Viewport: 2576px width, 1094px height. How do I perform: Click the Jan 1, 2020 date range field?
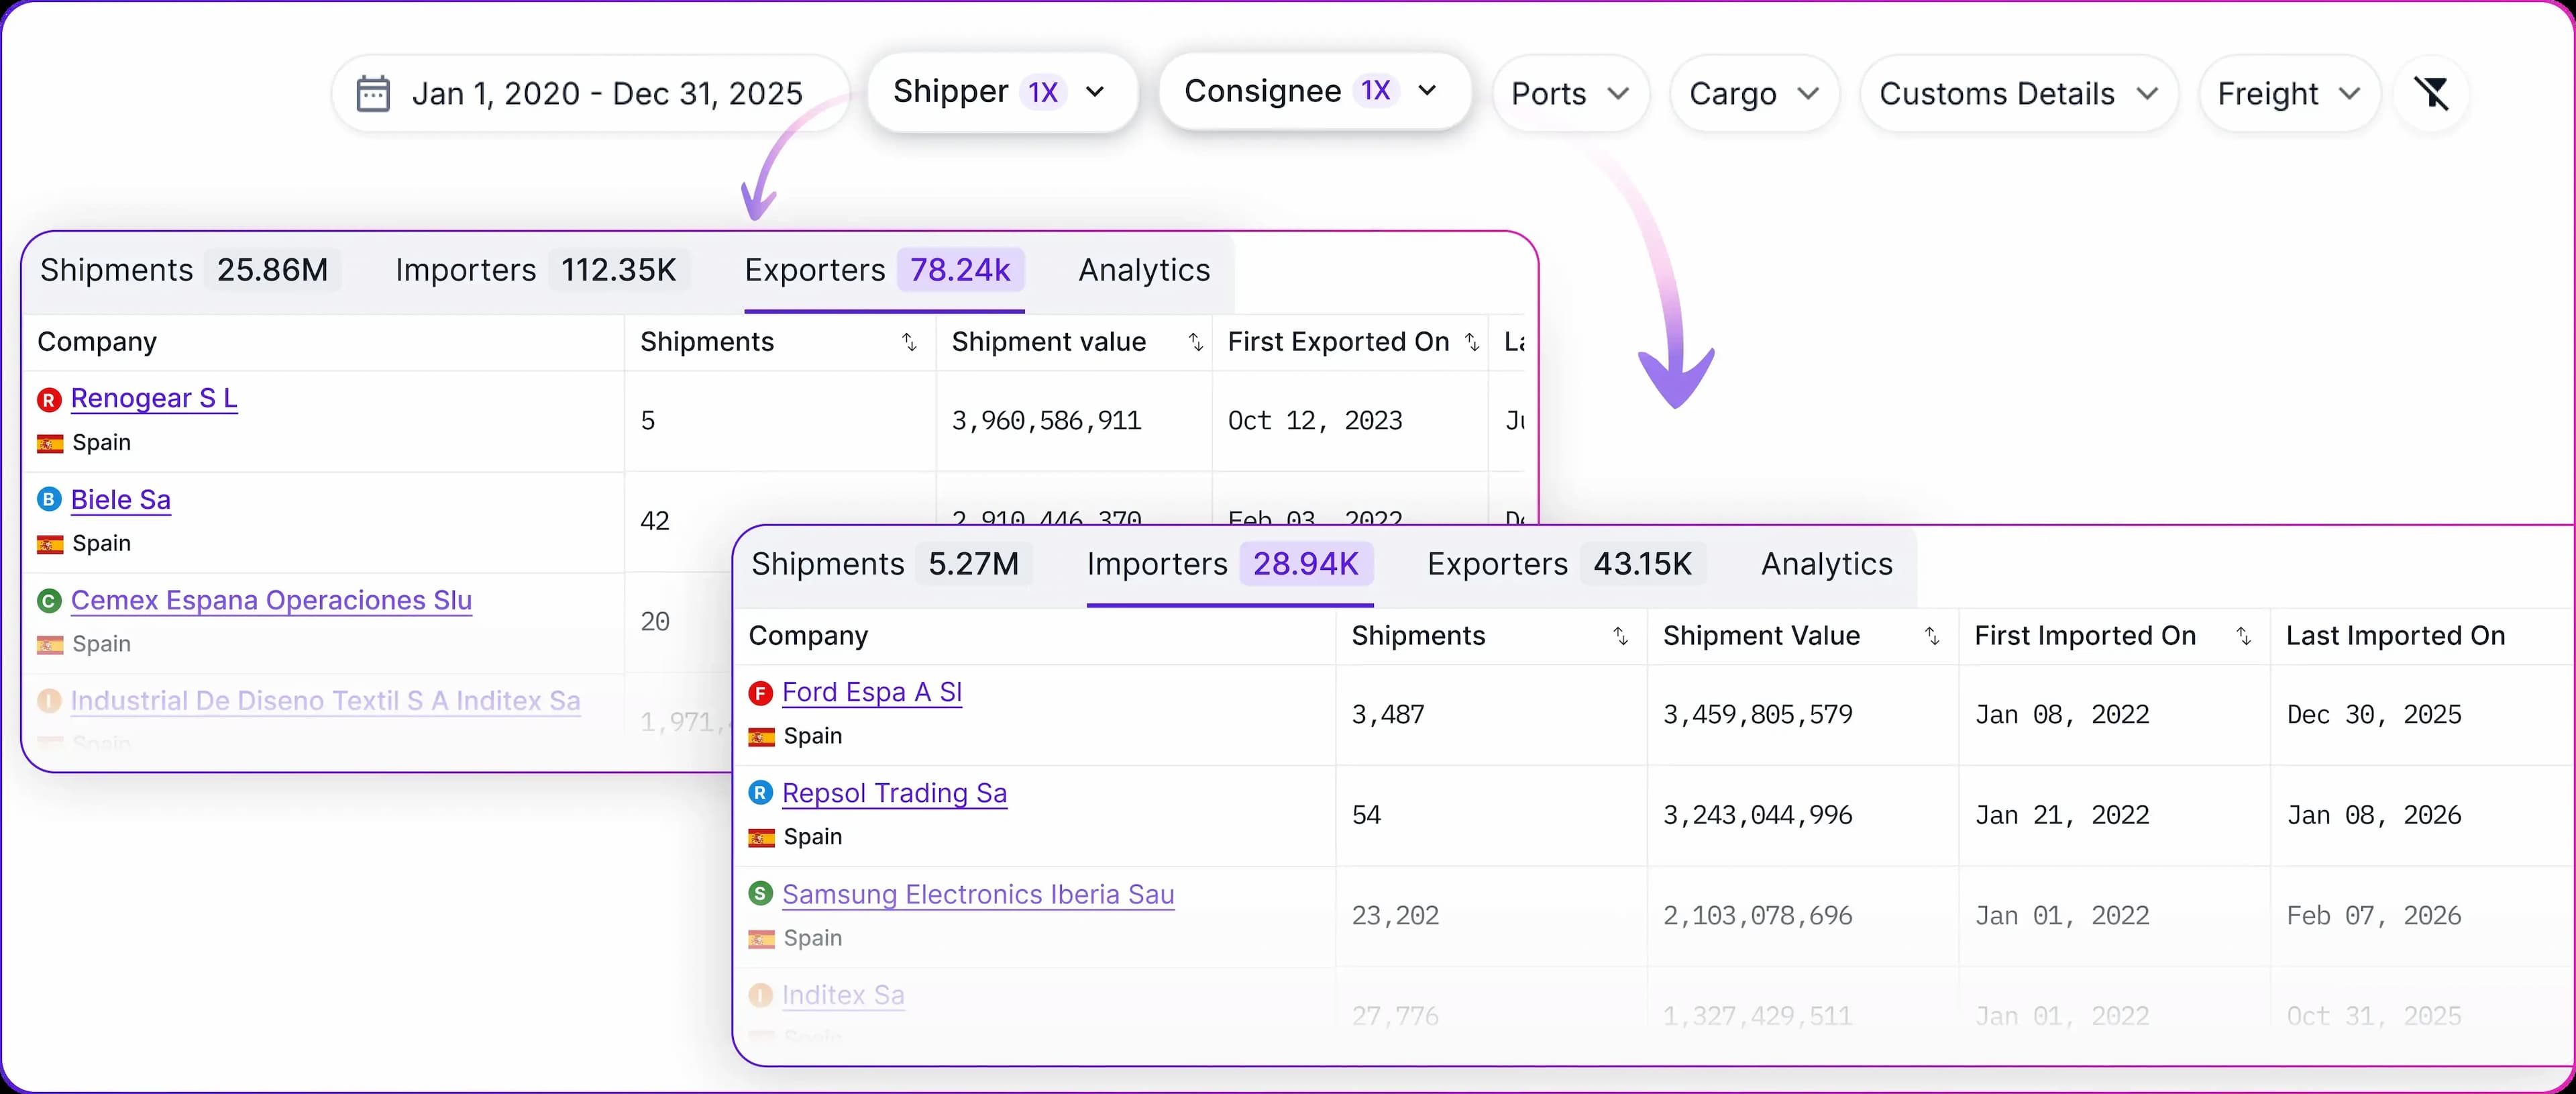click(x=606, y=94)
